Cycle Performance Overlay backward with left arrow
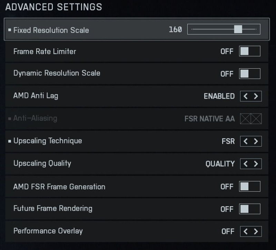The image size is (276, 250). (246, 231)
